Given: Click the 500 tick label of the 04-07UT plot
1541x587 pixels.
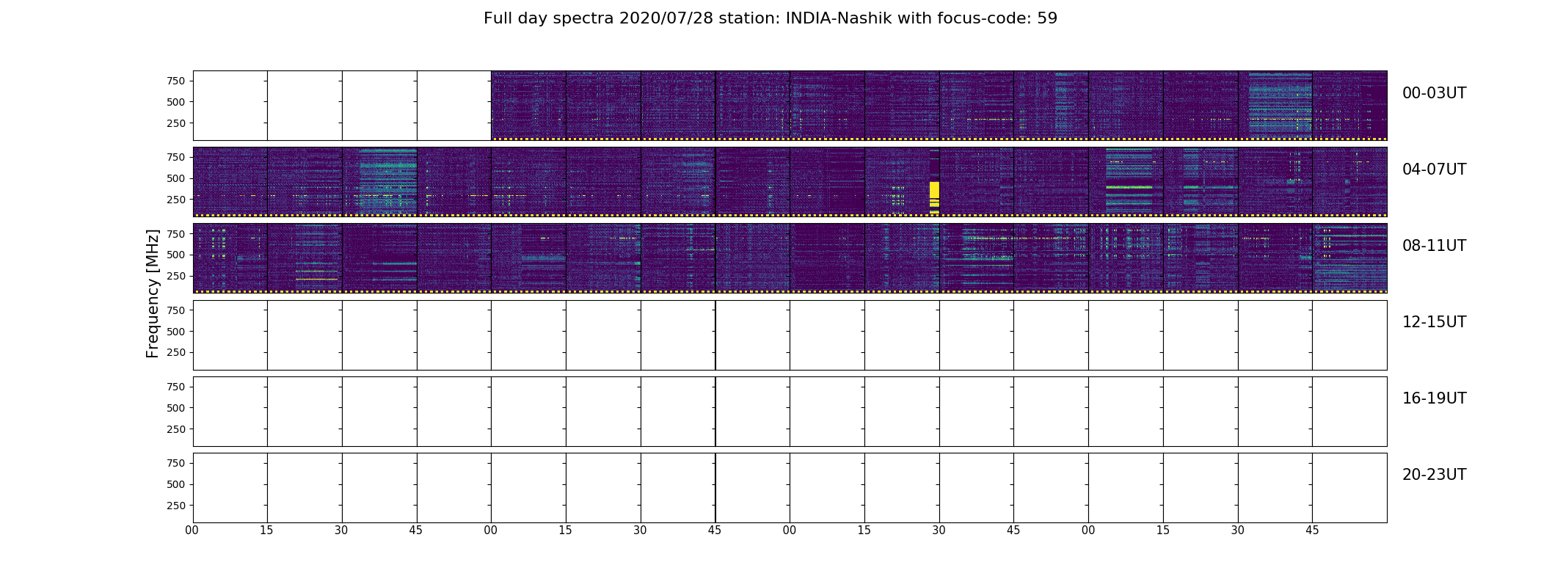Looking at the screenshot, I should (176, 178).
